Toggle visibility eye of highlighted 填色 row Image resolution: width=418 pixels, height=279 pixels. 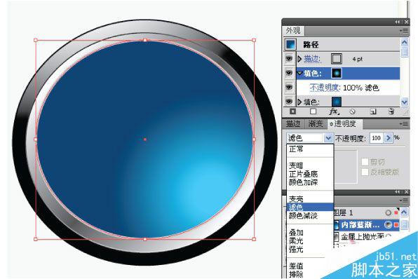[x=289, y=73]
